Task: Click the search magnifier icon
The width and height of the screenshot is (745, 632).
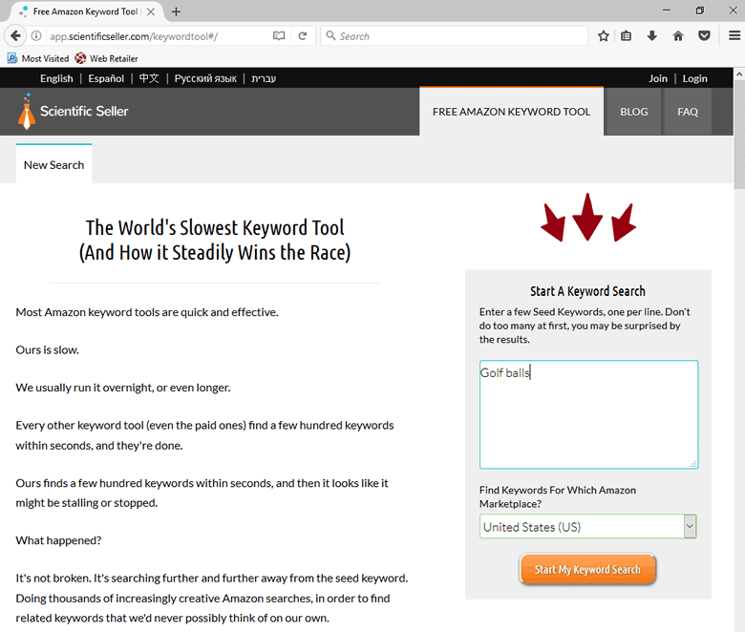Action: (330, 36)
